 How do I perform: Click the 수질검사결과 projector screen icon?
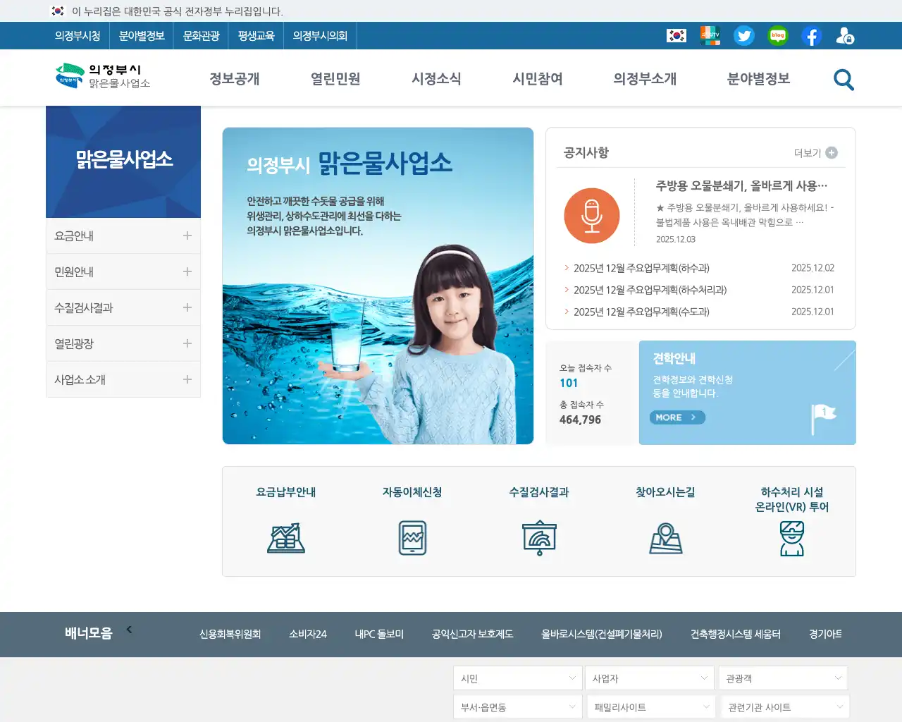coord(540,537)
